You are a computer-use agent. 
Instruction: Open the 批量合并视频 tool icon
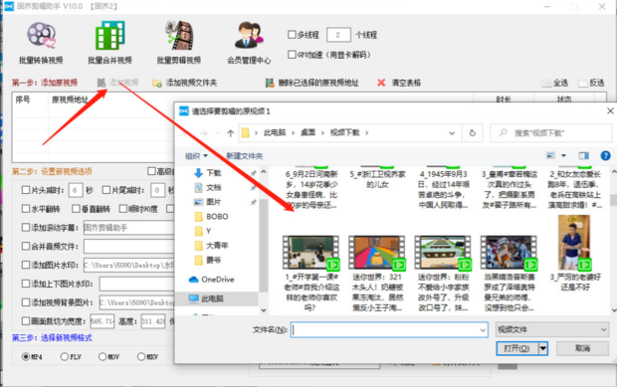click(109, 36)
